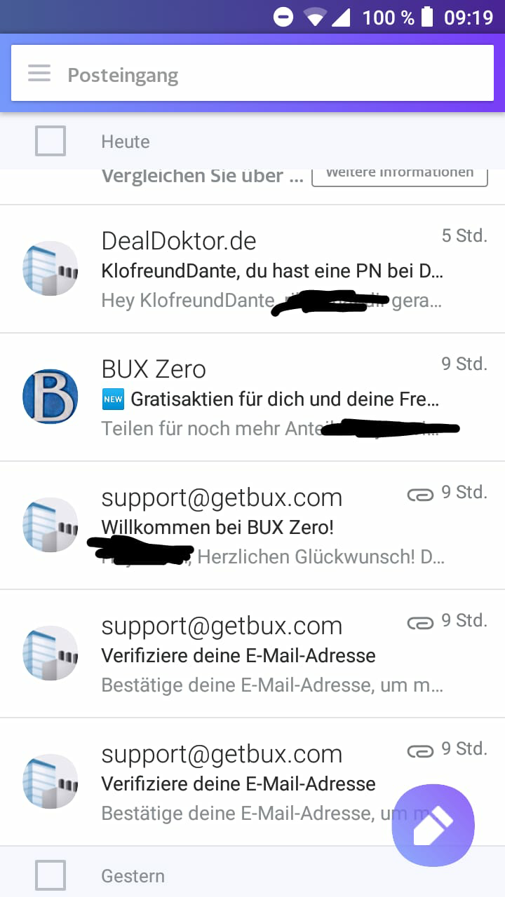This screenshot has width=505, height=897.
Task: Tap attachment icon on Willkommen bei BUX Zero email
Action: click(x=420, y=495)
